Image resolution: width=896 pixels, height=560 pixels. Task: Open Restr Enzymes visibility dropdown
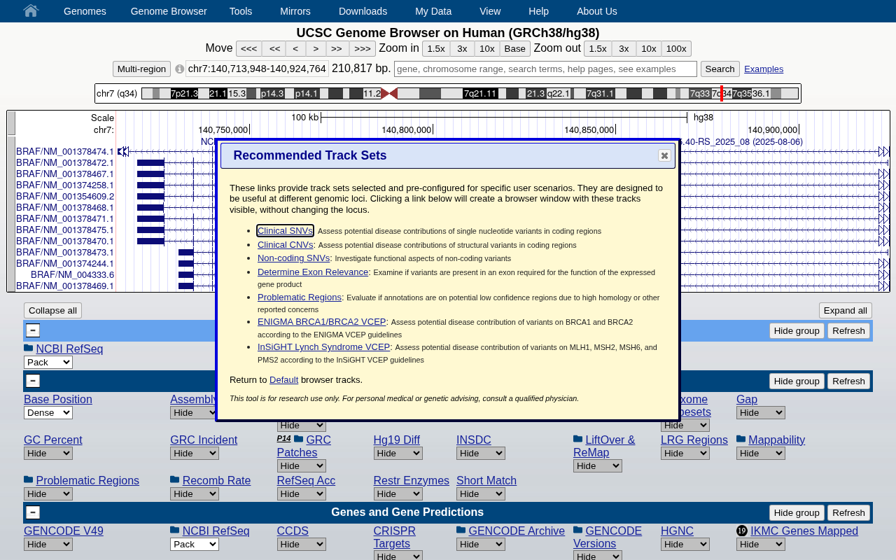click(x=398, y=493)
